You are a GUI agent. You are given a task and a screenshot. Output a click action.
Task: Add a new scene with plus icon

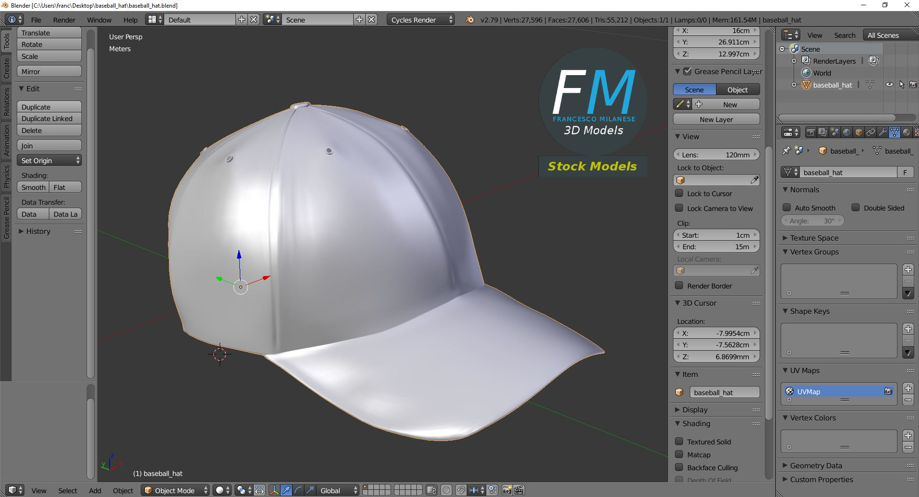pyautogui.click(x=359, y=20)
